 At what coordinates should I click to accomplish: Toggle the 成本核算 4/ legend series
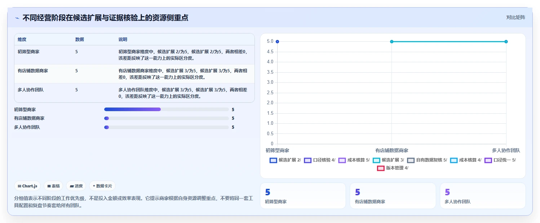[x=466, y=160]
